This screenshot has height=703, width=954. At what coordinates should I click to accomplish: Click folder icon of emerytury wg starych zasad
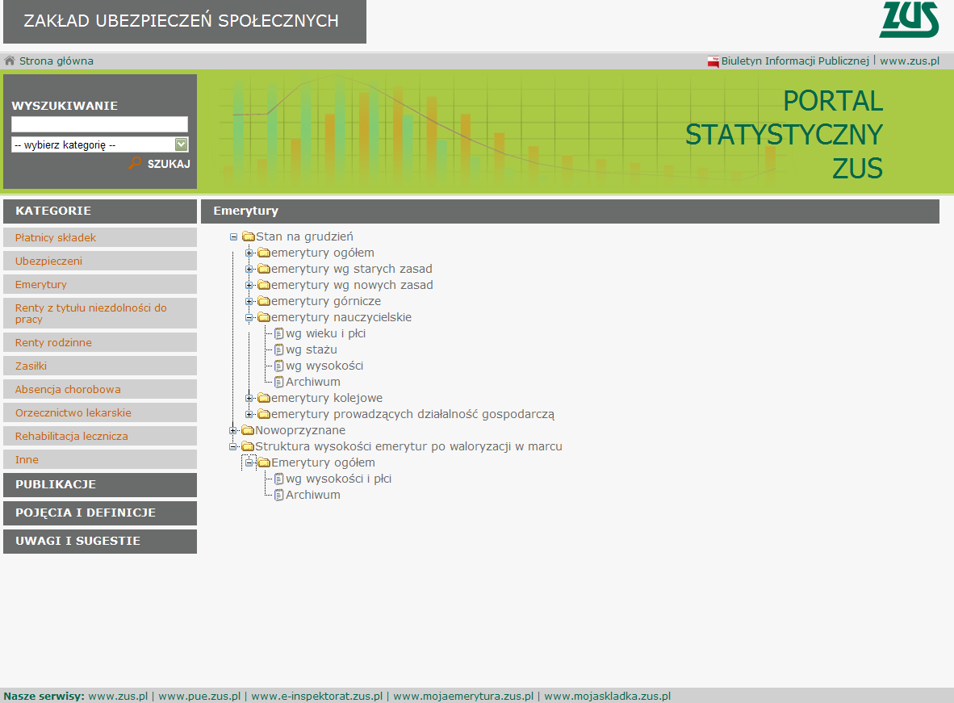[x=263, y=269]
